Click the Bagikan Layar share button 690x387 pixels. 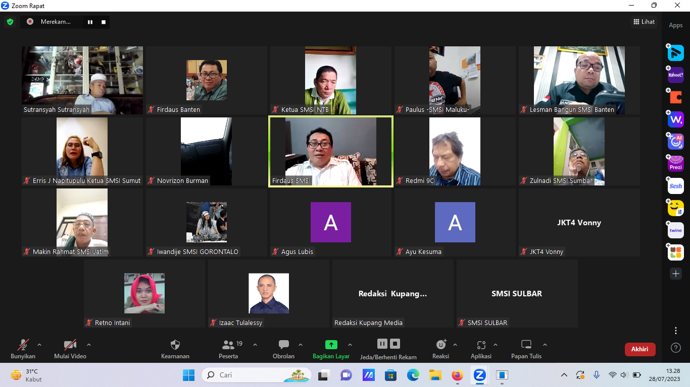(331, 345)
